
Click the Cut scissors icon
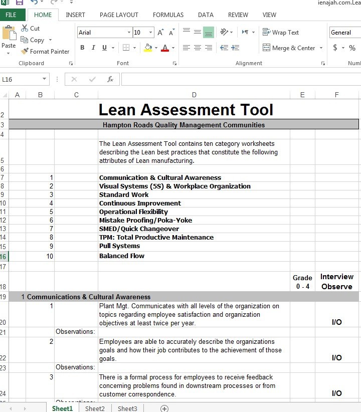pos(25,29)
